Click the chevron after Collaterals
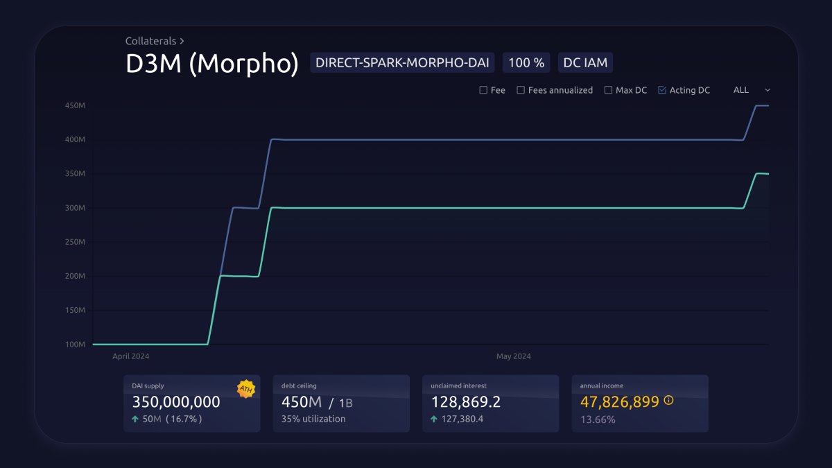The height and width of the screenshot is (468, 832). coord(182,42)
